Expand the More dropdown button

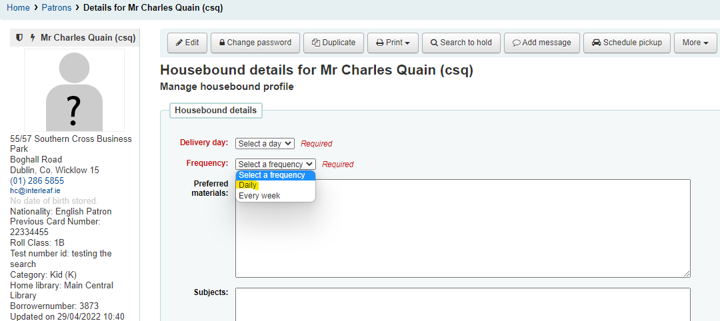695,43
